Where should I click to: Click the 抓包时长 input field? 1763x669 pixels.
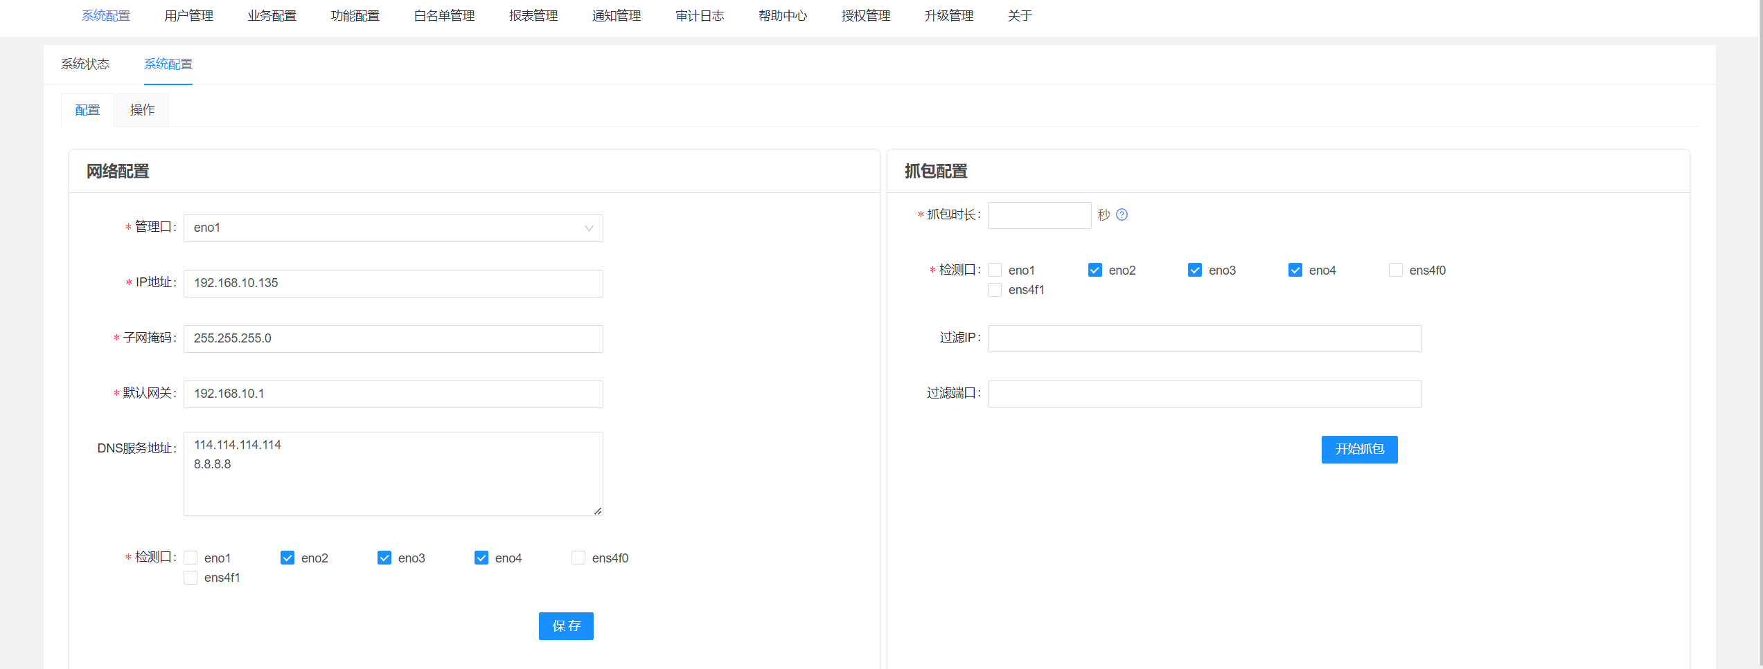coord(1039,215)
